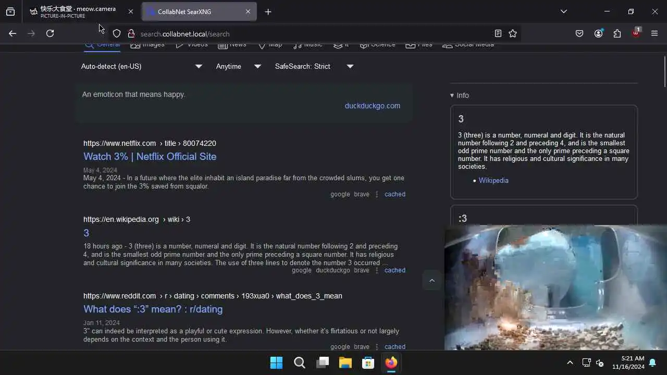
Task: Switch to the Images search category
Action: tap(147, 45)
